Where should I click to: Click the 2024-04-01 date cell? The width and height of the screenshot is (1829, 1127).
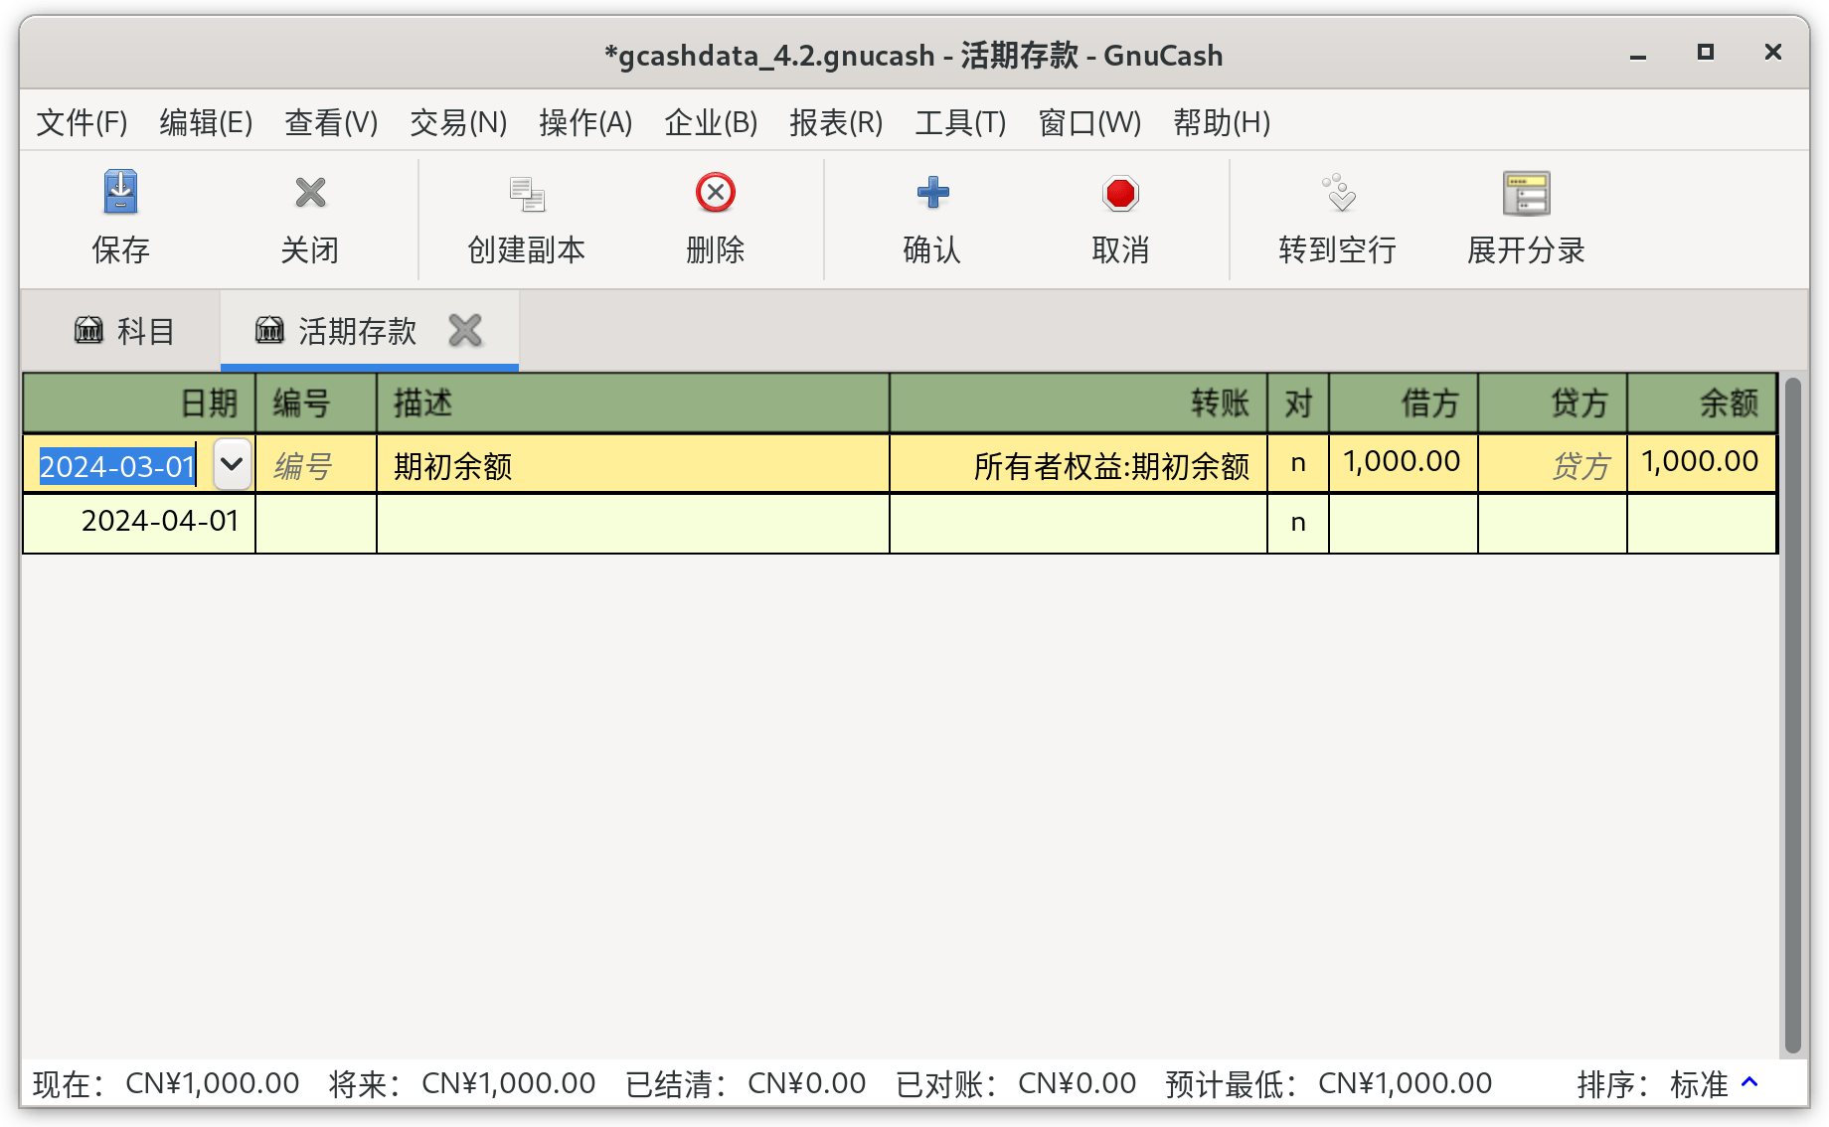[x=139, y=523]
